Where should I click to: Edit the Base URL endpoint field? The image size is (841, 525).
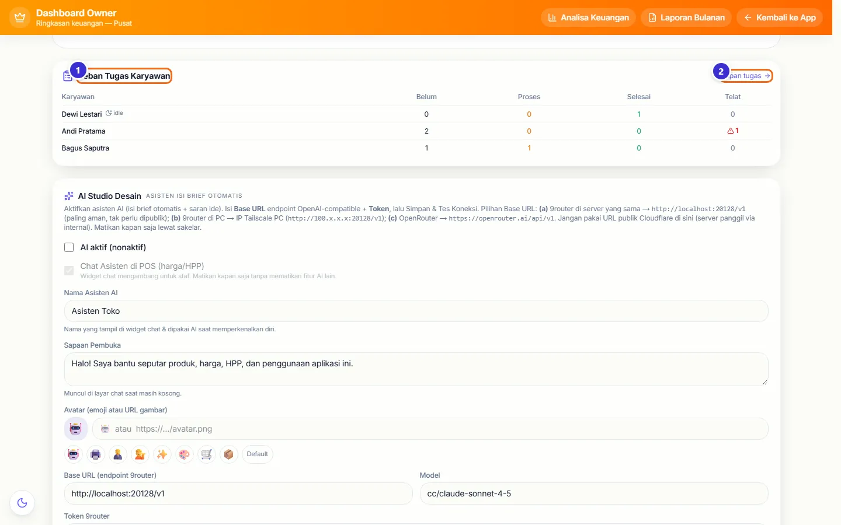click(x=238, y=494)
